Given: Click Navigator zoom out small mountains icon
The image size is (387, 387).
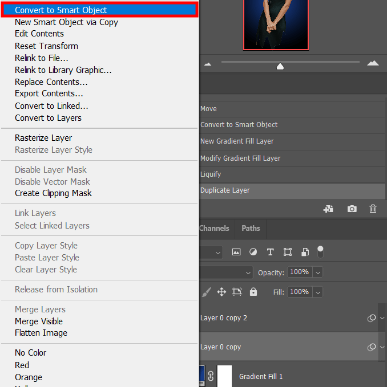Looking at the screenshot, I should pyautogui.click(x=208, y=64).
